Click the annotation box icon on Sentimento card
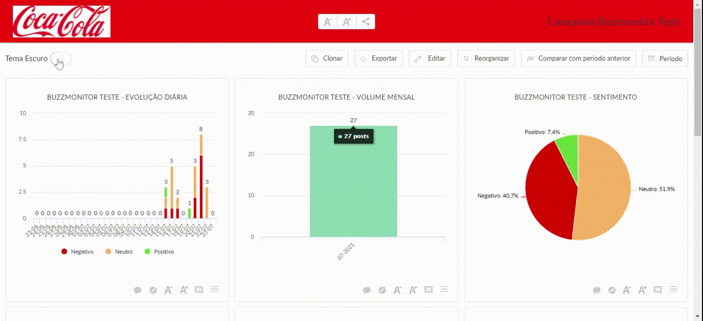Viewport: 703px width, 321px height. click(658, 290)
